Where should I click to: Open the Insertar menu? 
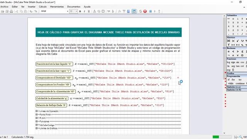tap(32, 7)
